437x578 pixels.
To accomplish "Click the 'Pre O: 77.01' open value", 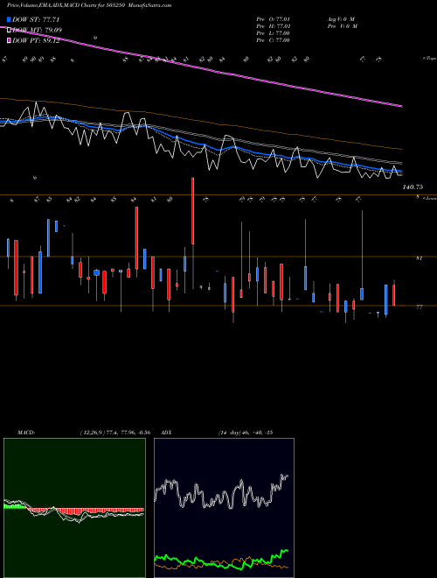I will pyautogui.click(x=274, y=19).
